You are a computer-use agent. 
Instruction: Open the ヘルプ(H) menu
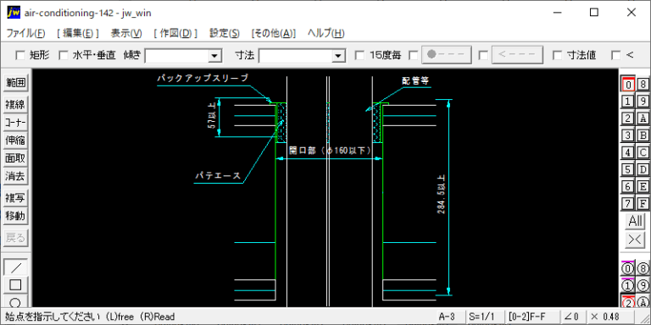[x=325, y=33]
